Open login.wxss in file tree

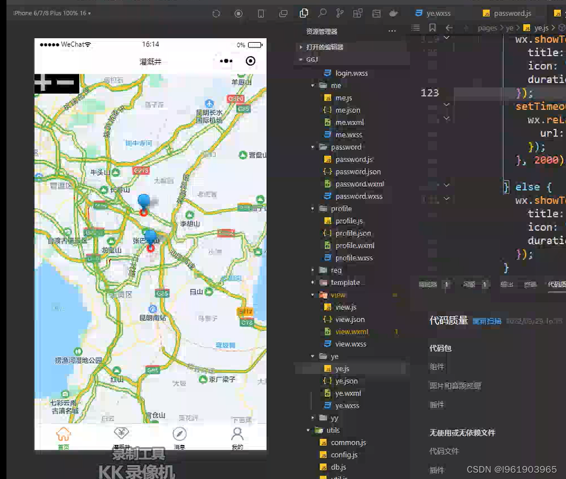pos(351,73)
